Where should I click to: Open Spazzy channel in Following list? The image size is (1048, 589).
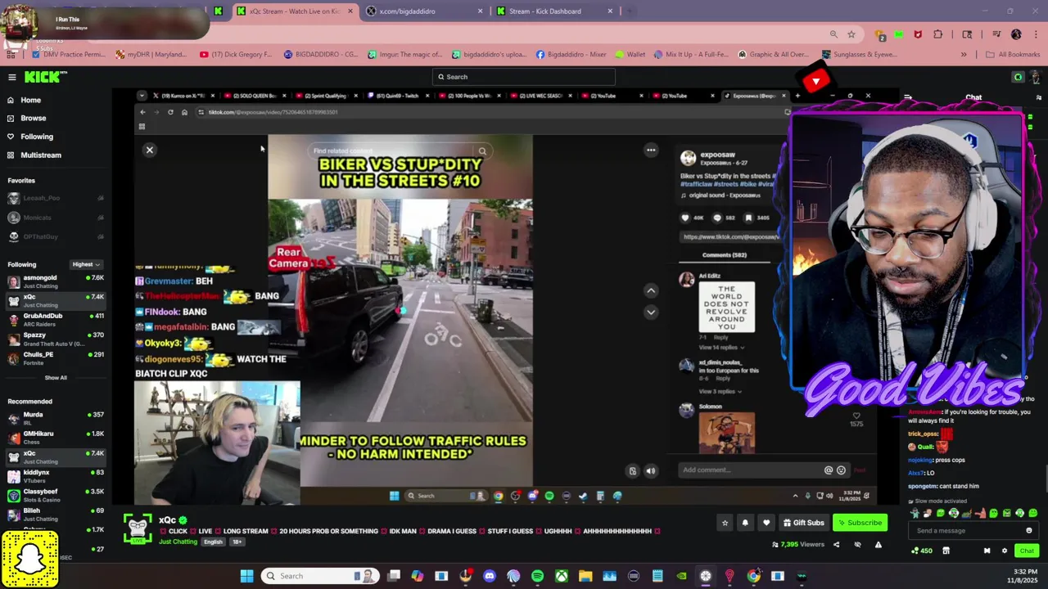[x=56, y=339]
